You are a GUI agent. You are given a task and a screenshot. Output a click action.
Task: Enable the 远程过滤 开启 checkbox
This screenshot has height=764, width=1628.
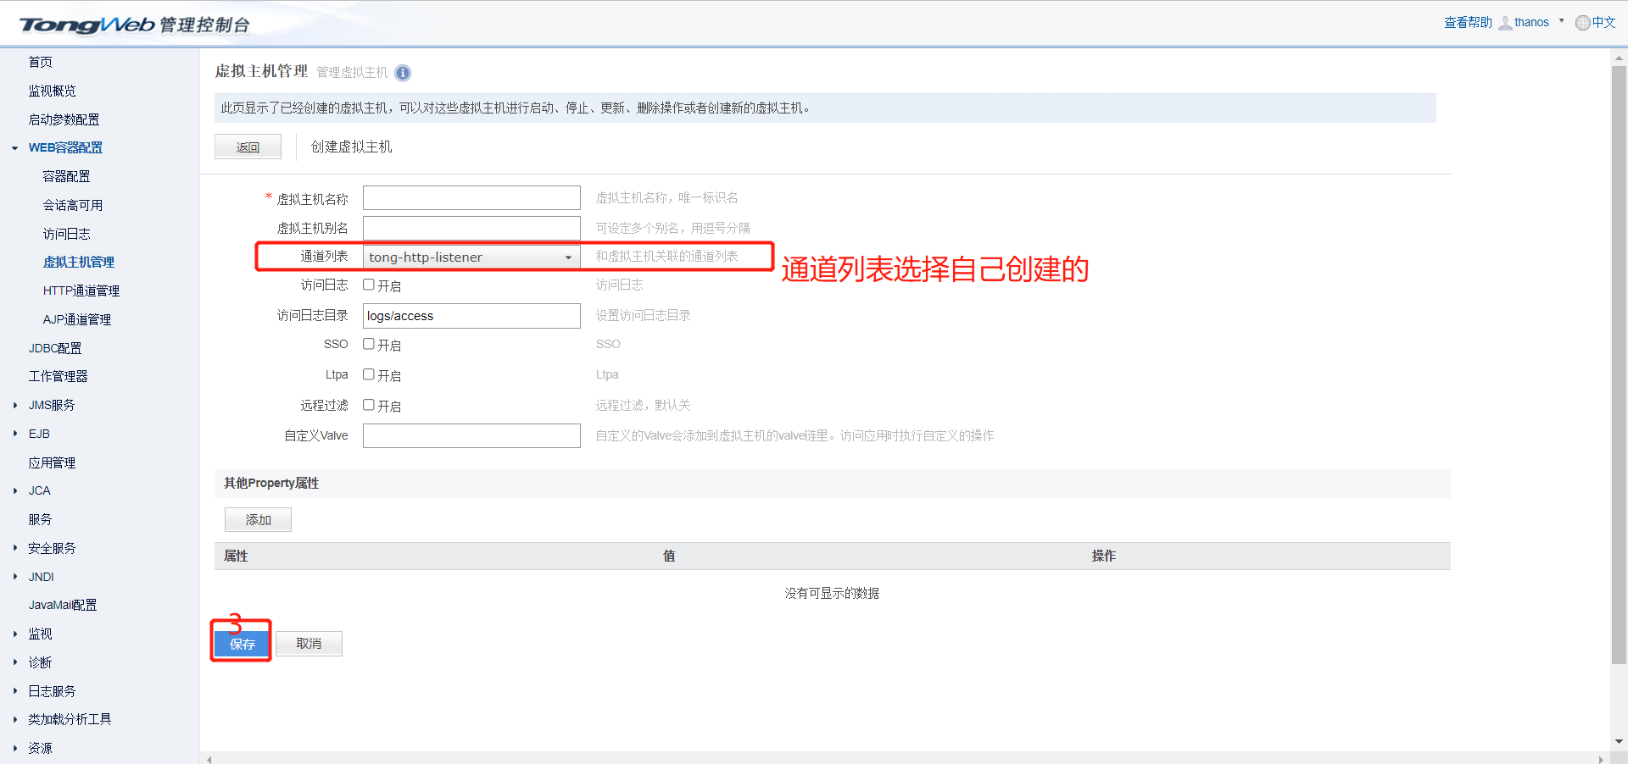coord(368,405)
